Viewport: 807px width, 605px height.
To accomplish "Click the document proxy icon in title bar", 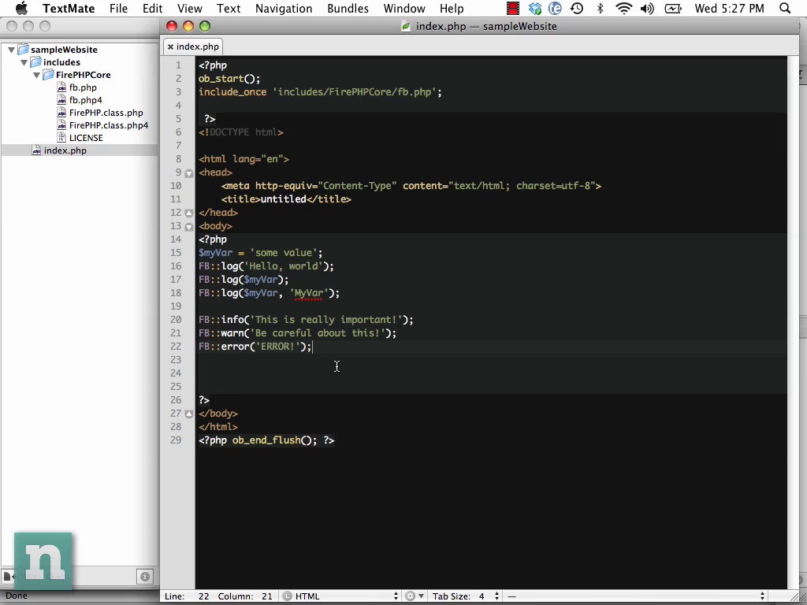I will 406,26.
